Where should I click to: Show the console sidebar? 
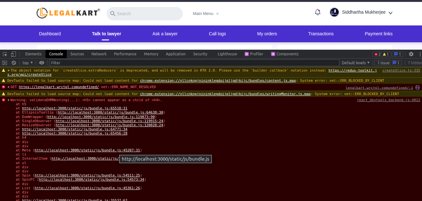[x=5, y=63]
